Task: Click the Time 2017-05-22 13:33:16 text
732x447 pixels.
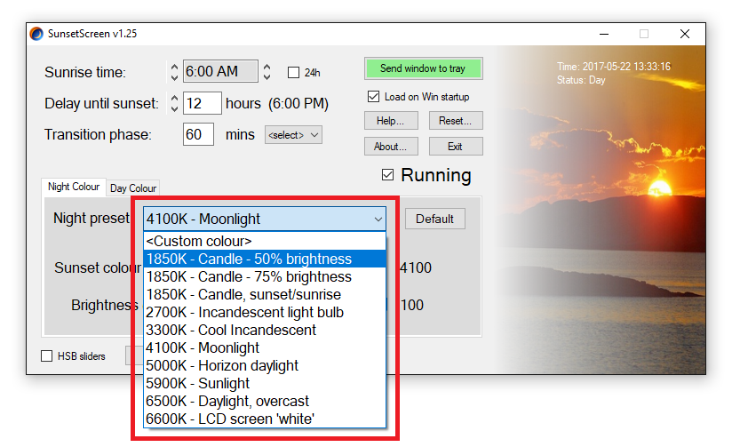Action: click(x=614, y=67)
